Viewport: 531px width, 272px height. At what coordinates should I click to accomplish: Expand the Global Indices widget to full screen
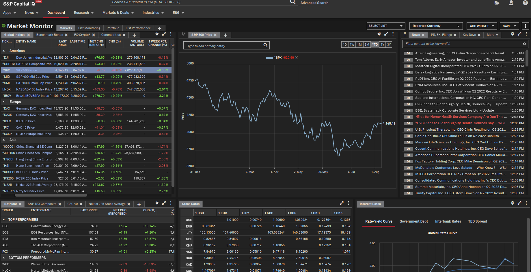(164, 34)
